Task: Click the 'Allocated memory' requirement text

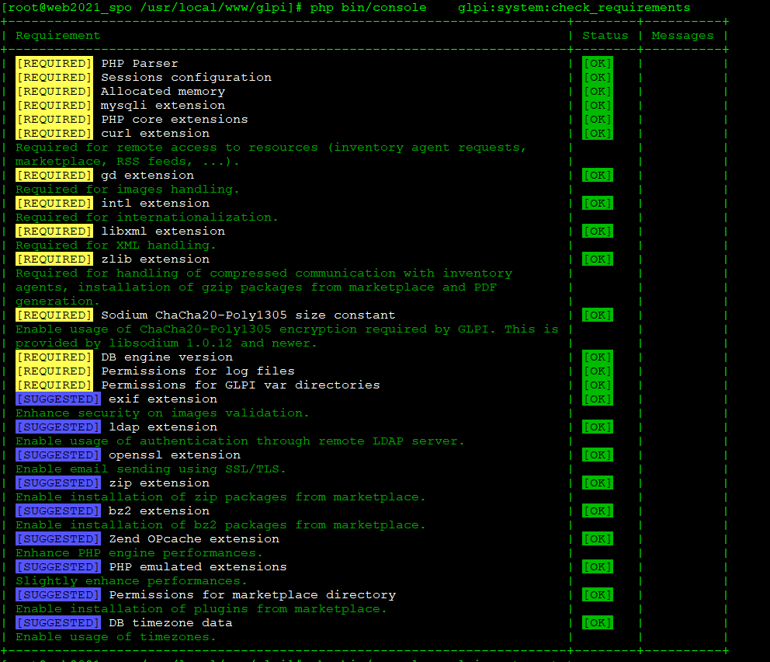Action: [163, 92]
